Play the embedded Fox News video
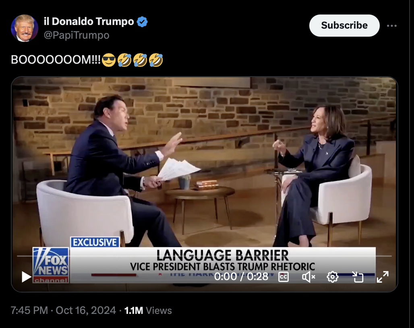 pyautogui.click(x=26, y=276)
